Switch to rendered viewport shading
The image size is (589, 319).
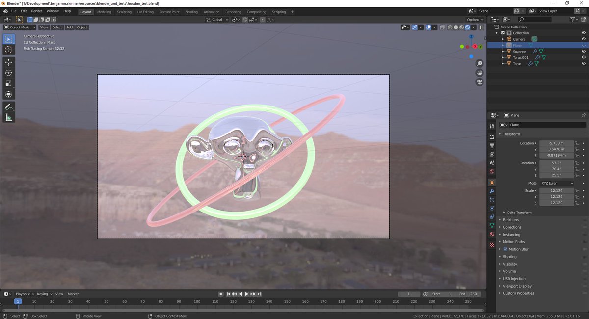(468, 27)
